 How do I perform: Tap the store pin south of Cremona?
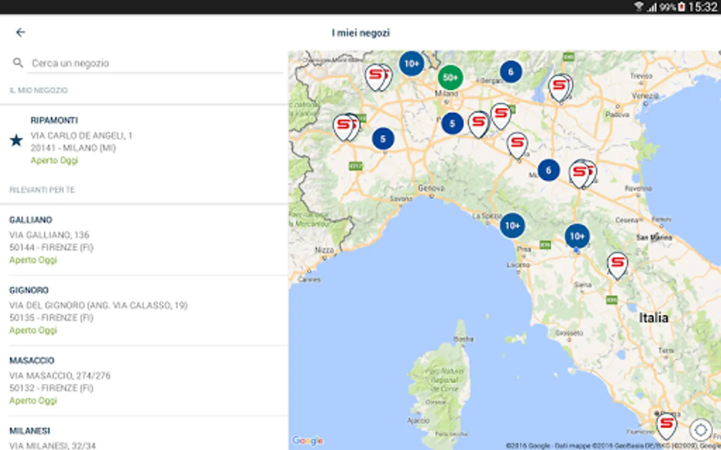click(x=517, y=145)
